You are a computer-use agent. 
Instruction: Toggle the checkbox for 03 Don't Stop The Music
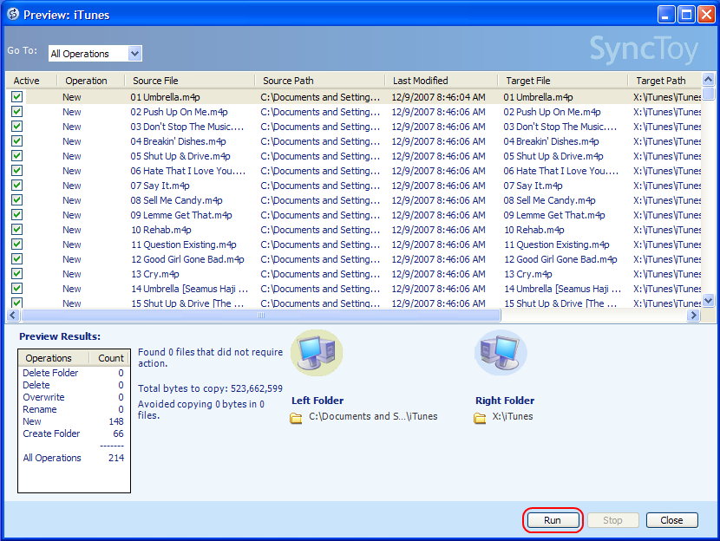click(x=17, y=127)
